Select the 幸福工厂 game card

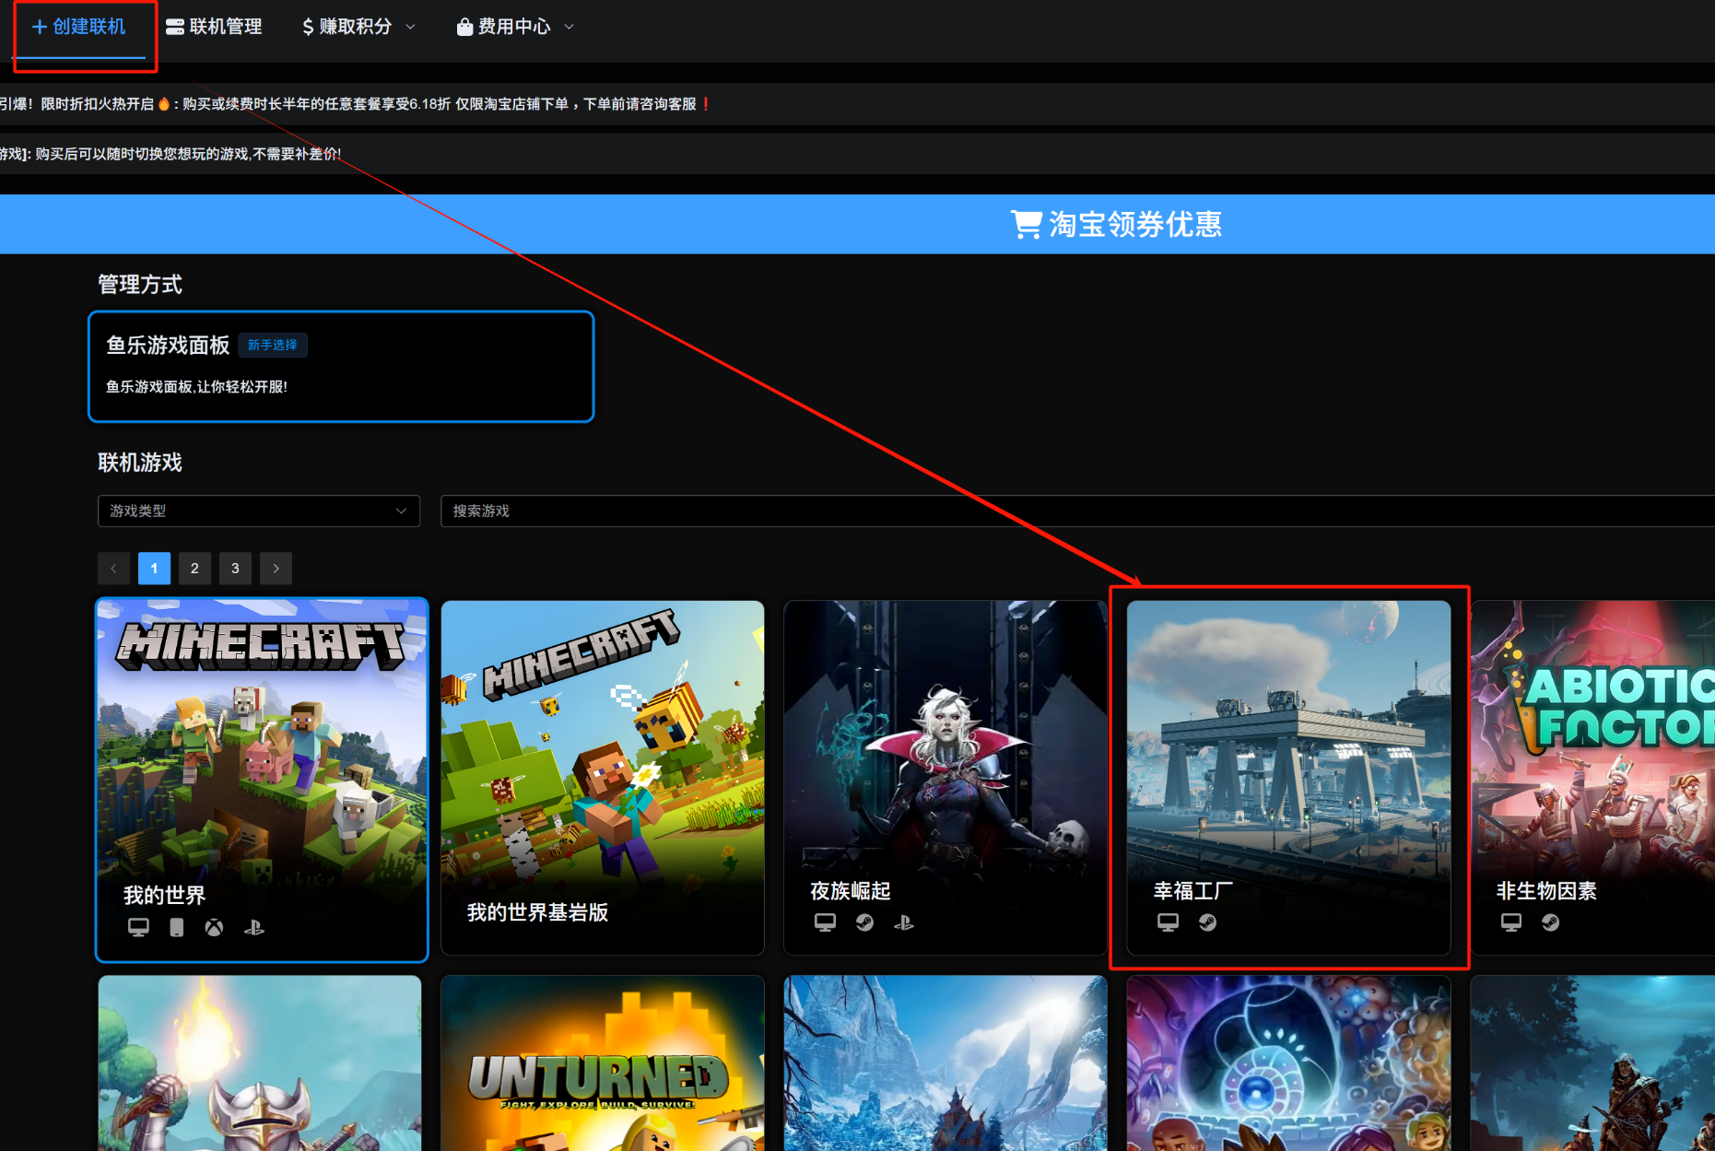click(x=1288, y=778)
